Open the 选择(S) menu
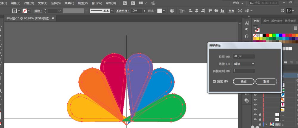 click(x=56, y=3)
